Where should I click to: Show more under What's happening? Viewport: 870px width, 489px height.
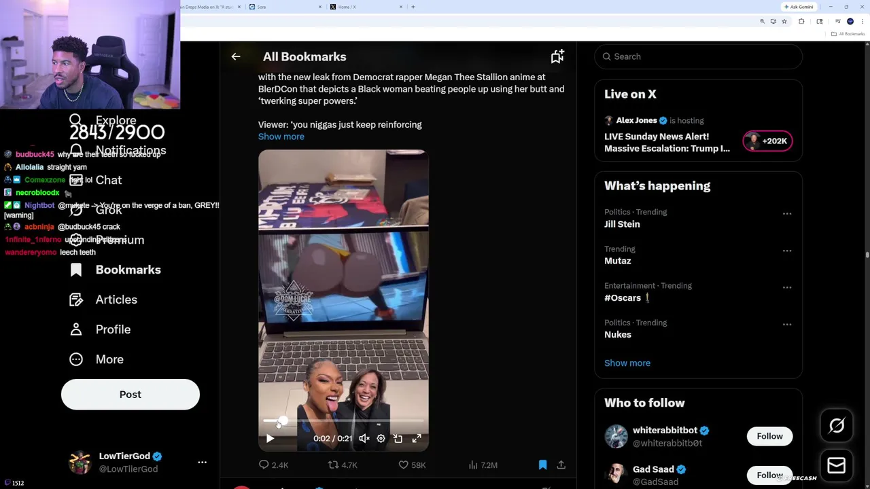[627, 363]
